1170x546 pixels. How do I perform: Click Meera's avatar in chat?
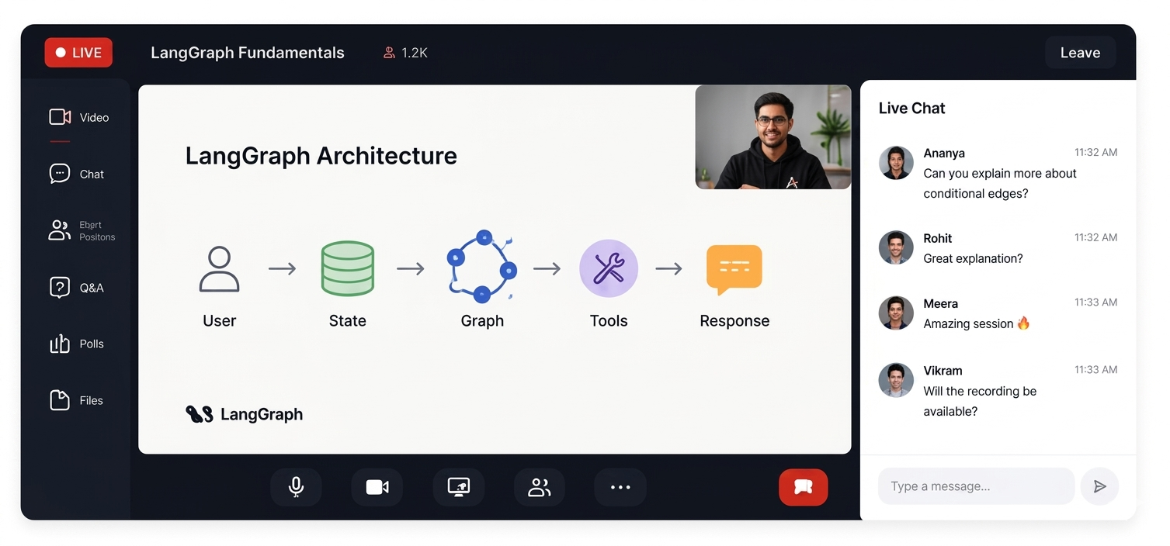pyautogui.click(x=896, y=313)
